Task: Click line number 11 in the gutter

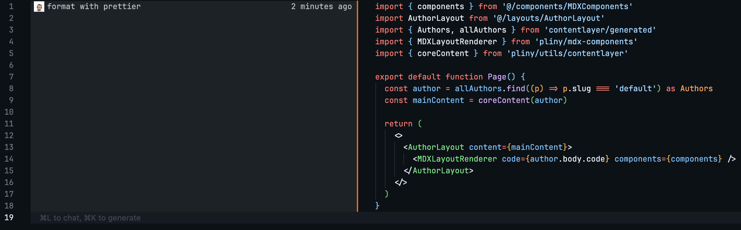Action: click(9, 124)
